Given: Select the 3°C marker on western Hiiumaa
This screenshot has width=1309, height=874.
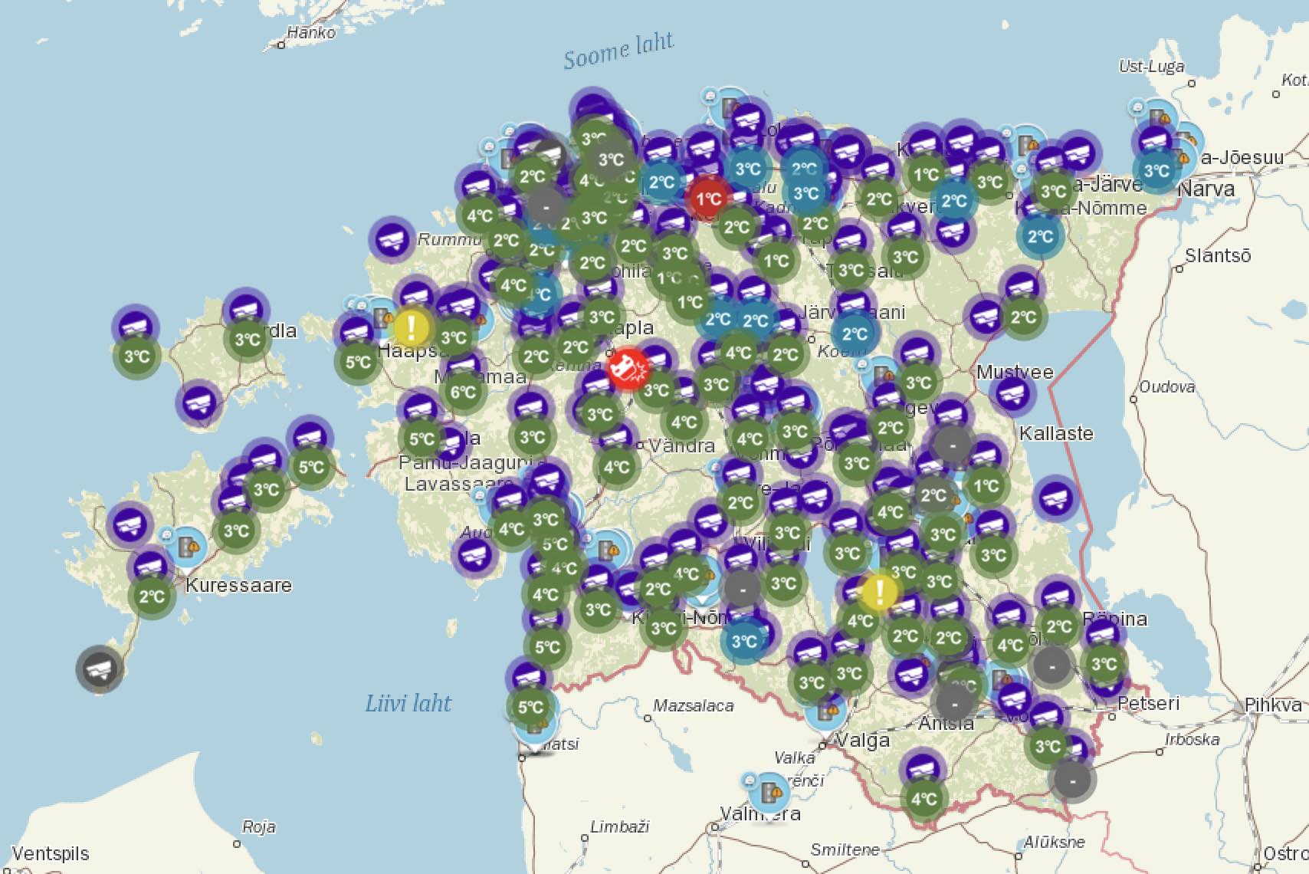Looking at the screenshot, I should 137,356.
